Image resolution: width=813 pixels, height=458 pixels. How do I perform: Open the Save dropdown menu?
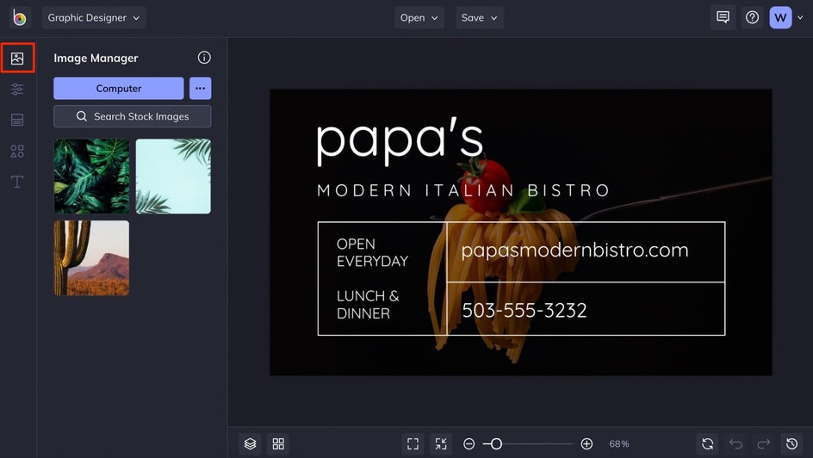point(480,17)
